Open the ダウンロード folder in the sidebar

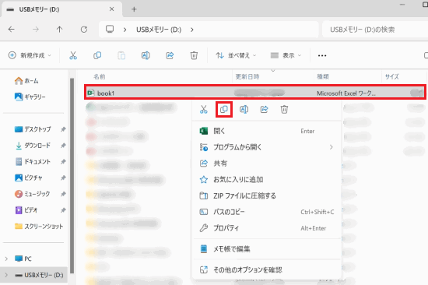click(x=33, y=146)
